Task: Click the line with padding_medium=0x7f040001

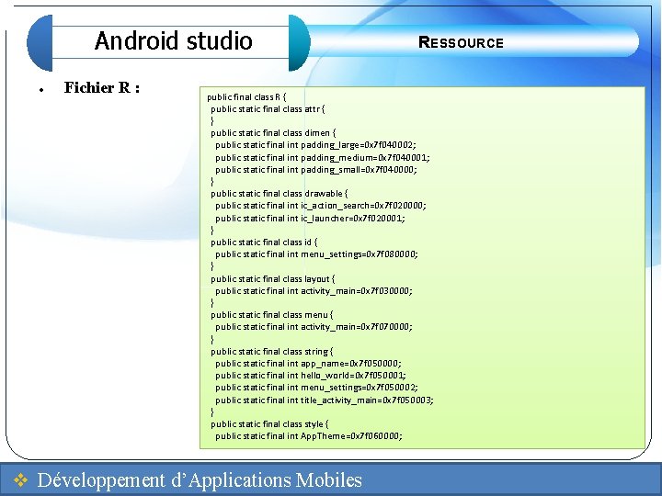Action: (x=323, y=158)
